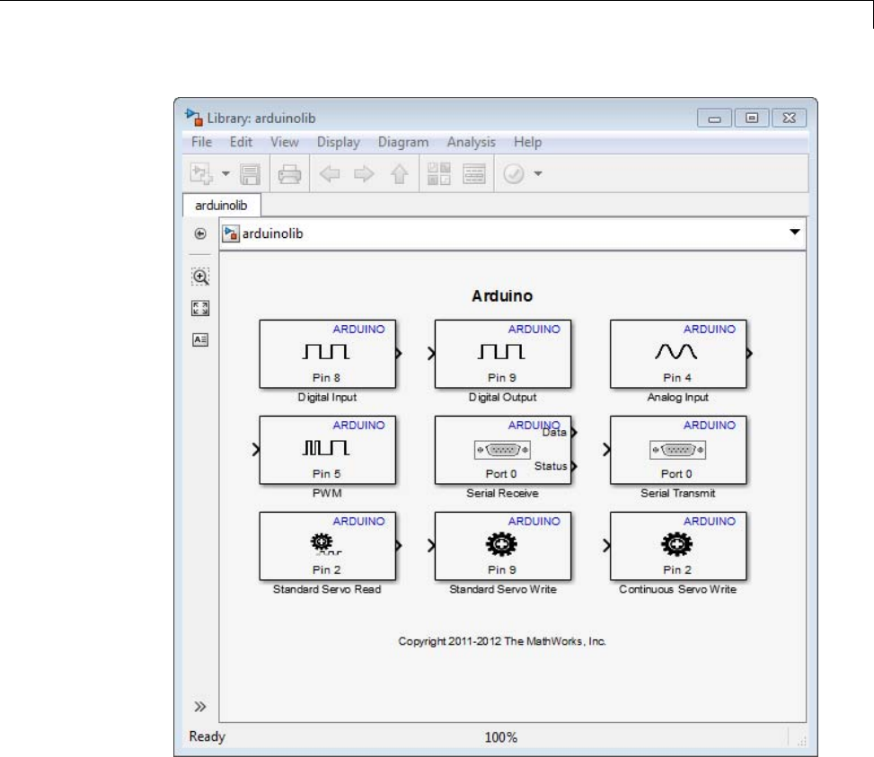Click the Up to Parent arrow
The width and height of the screenshot is (874, 757).
[x=399, y=174]
